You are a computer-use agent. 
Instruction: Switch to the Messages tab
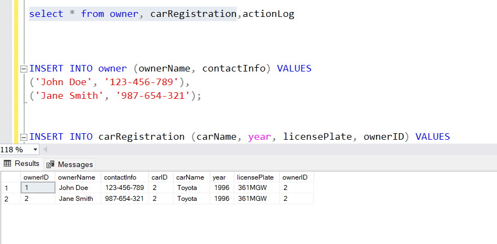pyautogui.click(x=70, y=164)
